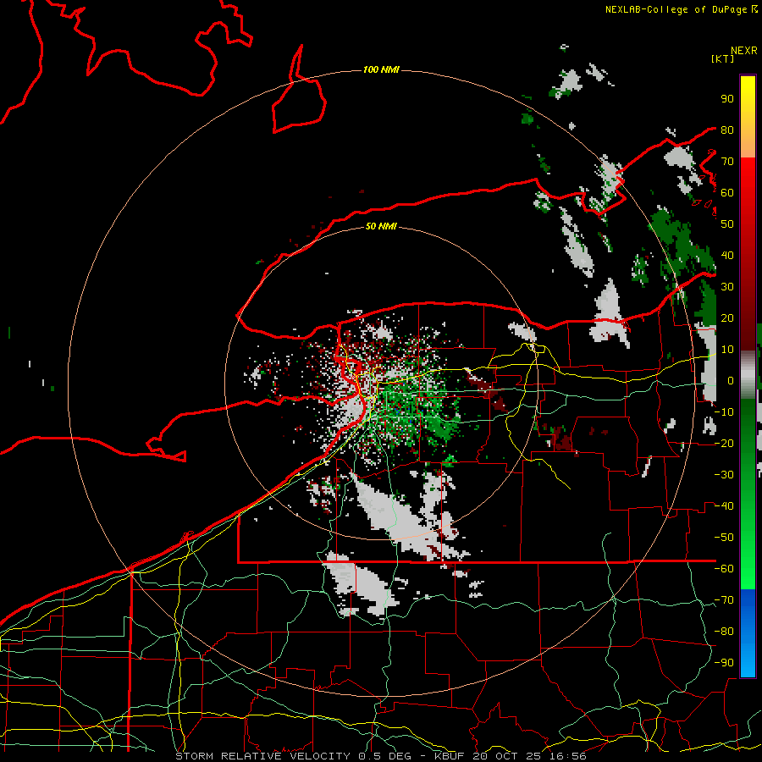Click the 20 OCT 25 date in caption
Image resolution: width=762 pixels, height=762 pixels.
(x=507, y=756)
